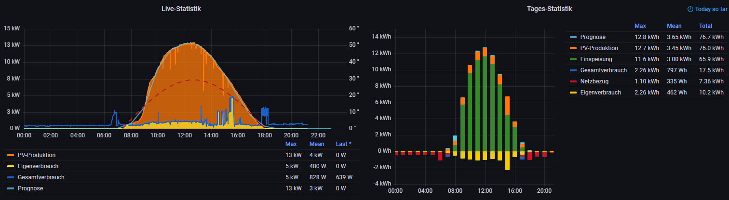The width and height of the screenshot is (729, 200).
Task: Select Prognose label in Live-Statistik legend
Action: tap(30, 188)
